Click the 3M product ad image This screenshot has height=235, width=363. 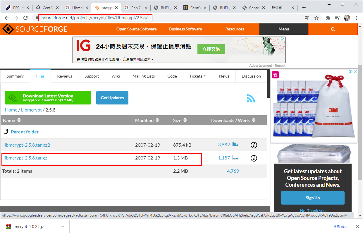point(314,106)
